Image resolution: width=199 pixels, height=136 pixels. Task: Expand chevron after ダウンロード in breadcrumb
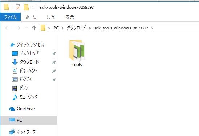point(90,28)
